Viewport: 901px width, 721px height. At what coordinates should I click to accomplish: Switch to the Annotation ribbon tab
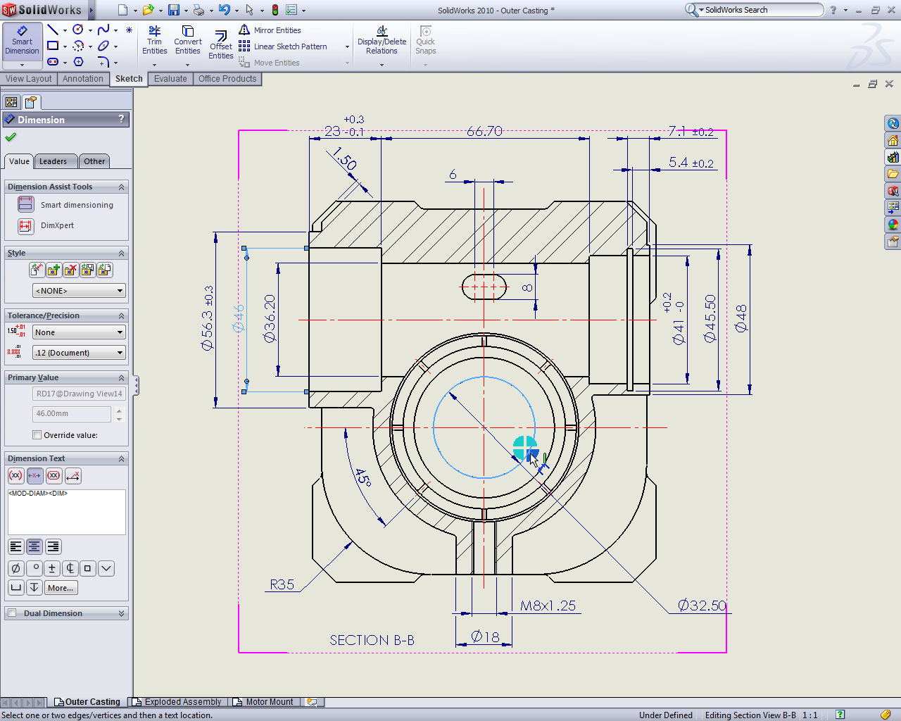click(x=83, y=79)
